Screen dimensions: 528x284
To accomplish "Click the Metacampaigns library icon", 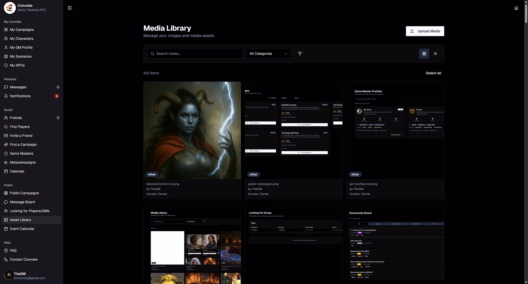I will pos(6,162).
